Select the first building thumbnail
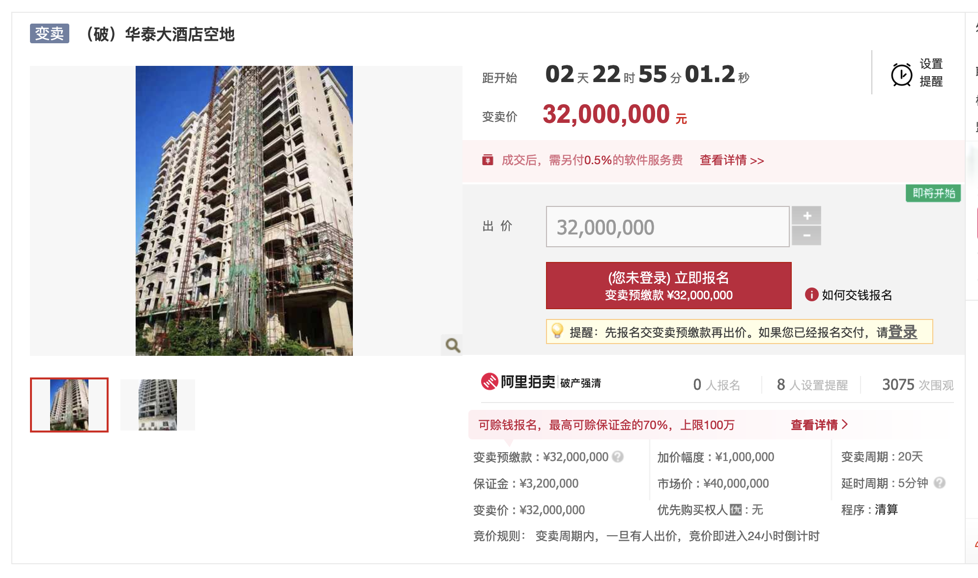The width and height of the screenshot is (978, 578). coord(69,405)
